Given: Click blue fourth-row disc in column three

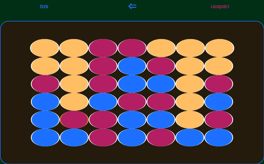Looking at the screenshot, I should (x=103, y=102).
